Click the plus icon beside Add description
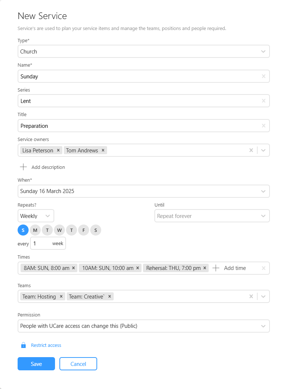The height and width of the screenshot is (389, 282). coord(23,167)
